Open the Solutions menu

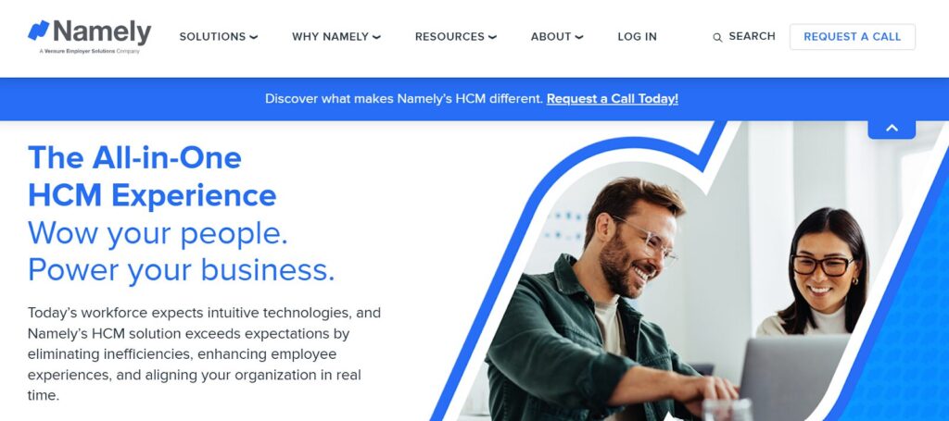click(x=219, y=37)
